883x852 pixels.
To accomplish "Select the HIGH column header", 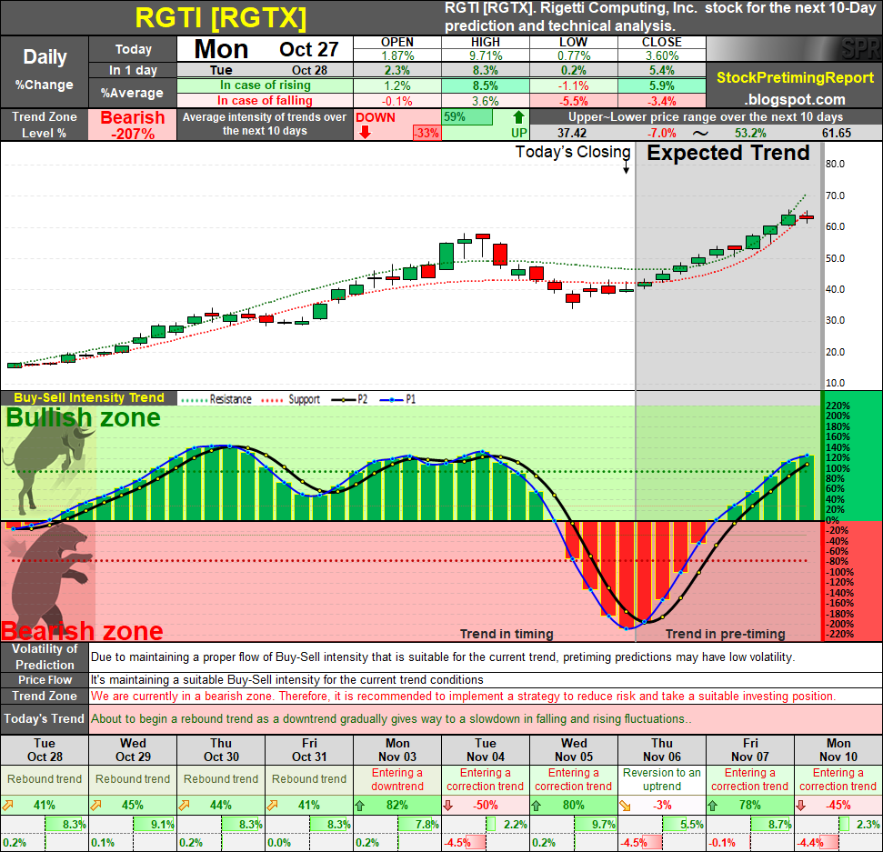I will [485, 42].
